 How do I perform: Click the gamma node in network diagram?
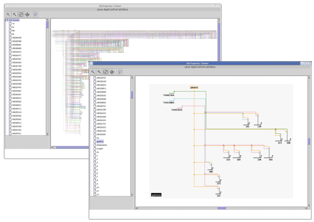[x=194, y=87]
